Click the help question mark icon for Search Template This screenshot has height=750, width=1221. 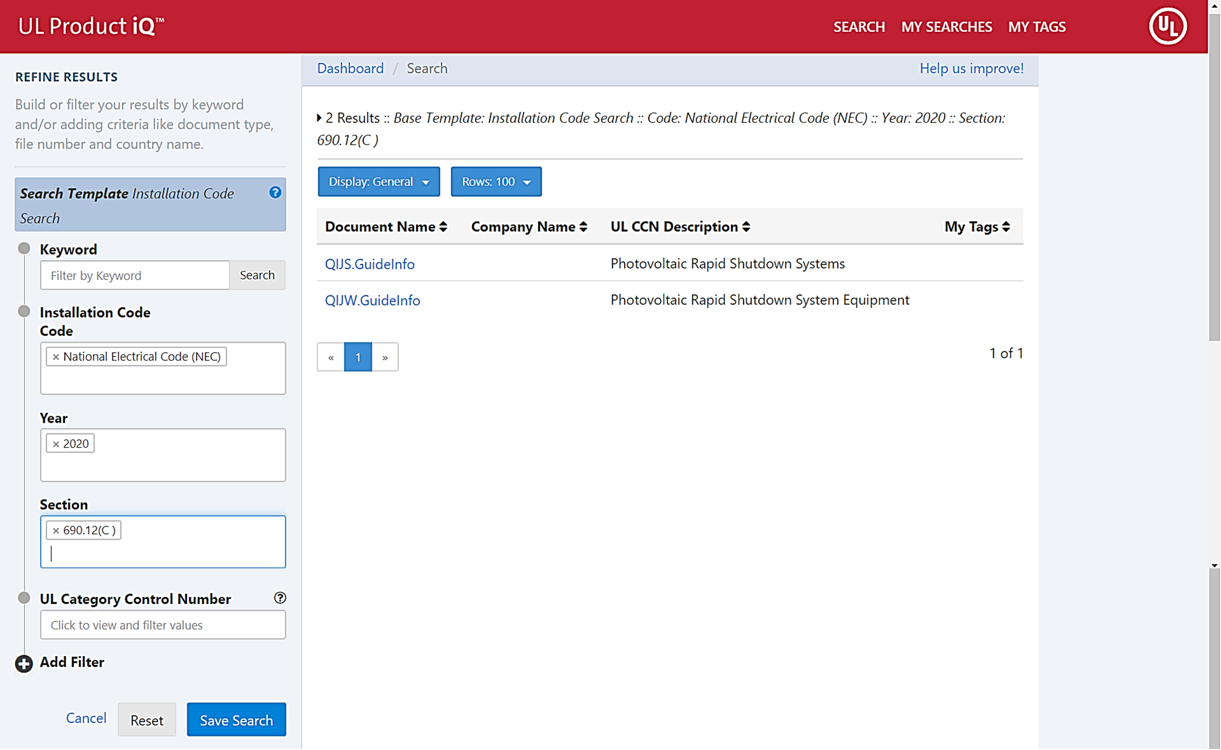coord(276,193)
